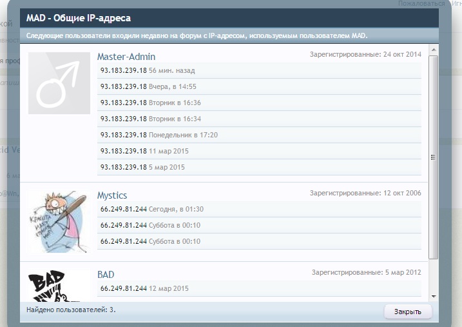Click Mystics cartoon avatar image
The width and height of the screenshot is (462, 327).
tap(59, 222)
